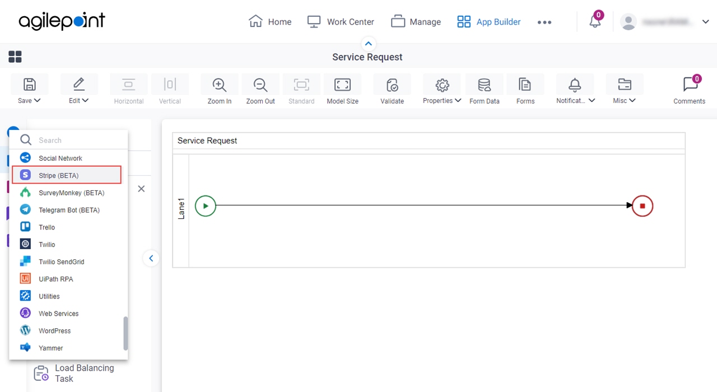Open the Save toolbar menu
The width and height of the screenshot is (717, 392).
coord(29,90)
